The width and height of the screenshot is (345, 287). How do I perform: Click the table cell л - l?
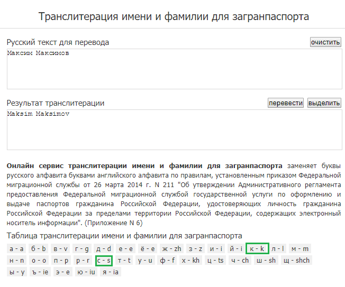277,249
